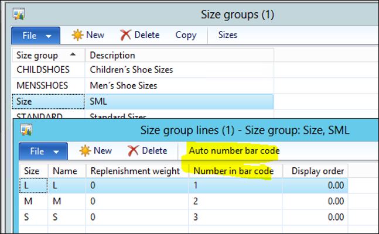
Task: Click the Size group lines window icon
Action: (x=26, y=129)
